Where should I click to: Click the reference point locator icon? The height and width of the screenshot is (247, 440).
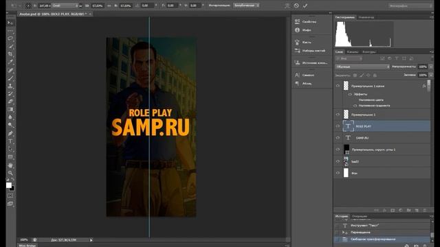click(28, 5)
